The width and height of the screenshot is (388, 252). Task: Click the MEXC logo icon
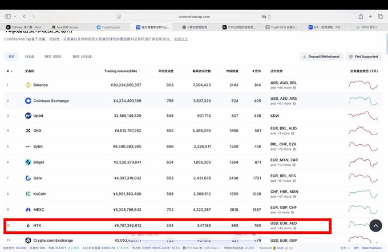pyautogui.click(x=28, y=210)
